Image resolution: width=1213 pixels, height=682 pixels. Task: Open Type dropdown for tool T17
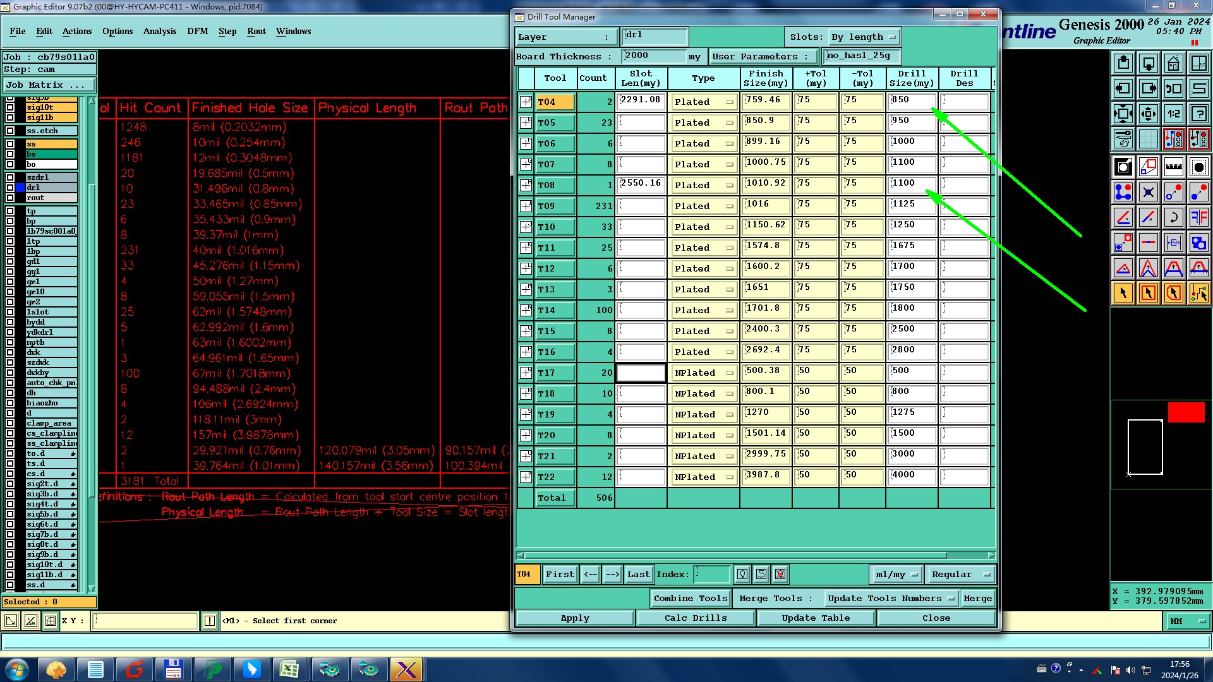pyautogui.click(x=704, y=373)
